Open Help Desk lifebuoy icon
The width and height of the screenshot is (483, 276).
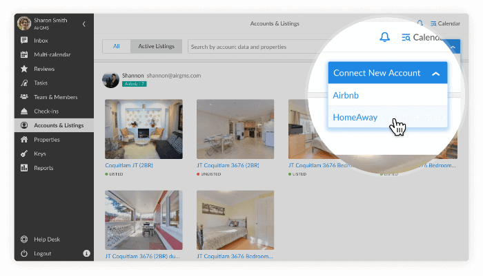click(x=24, y=239)
